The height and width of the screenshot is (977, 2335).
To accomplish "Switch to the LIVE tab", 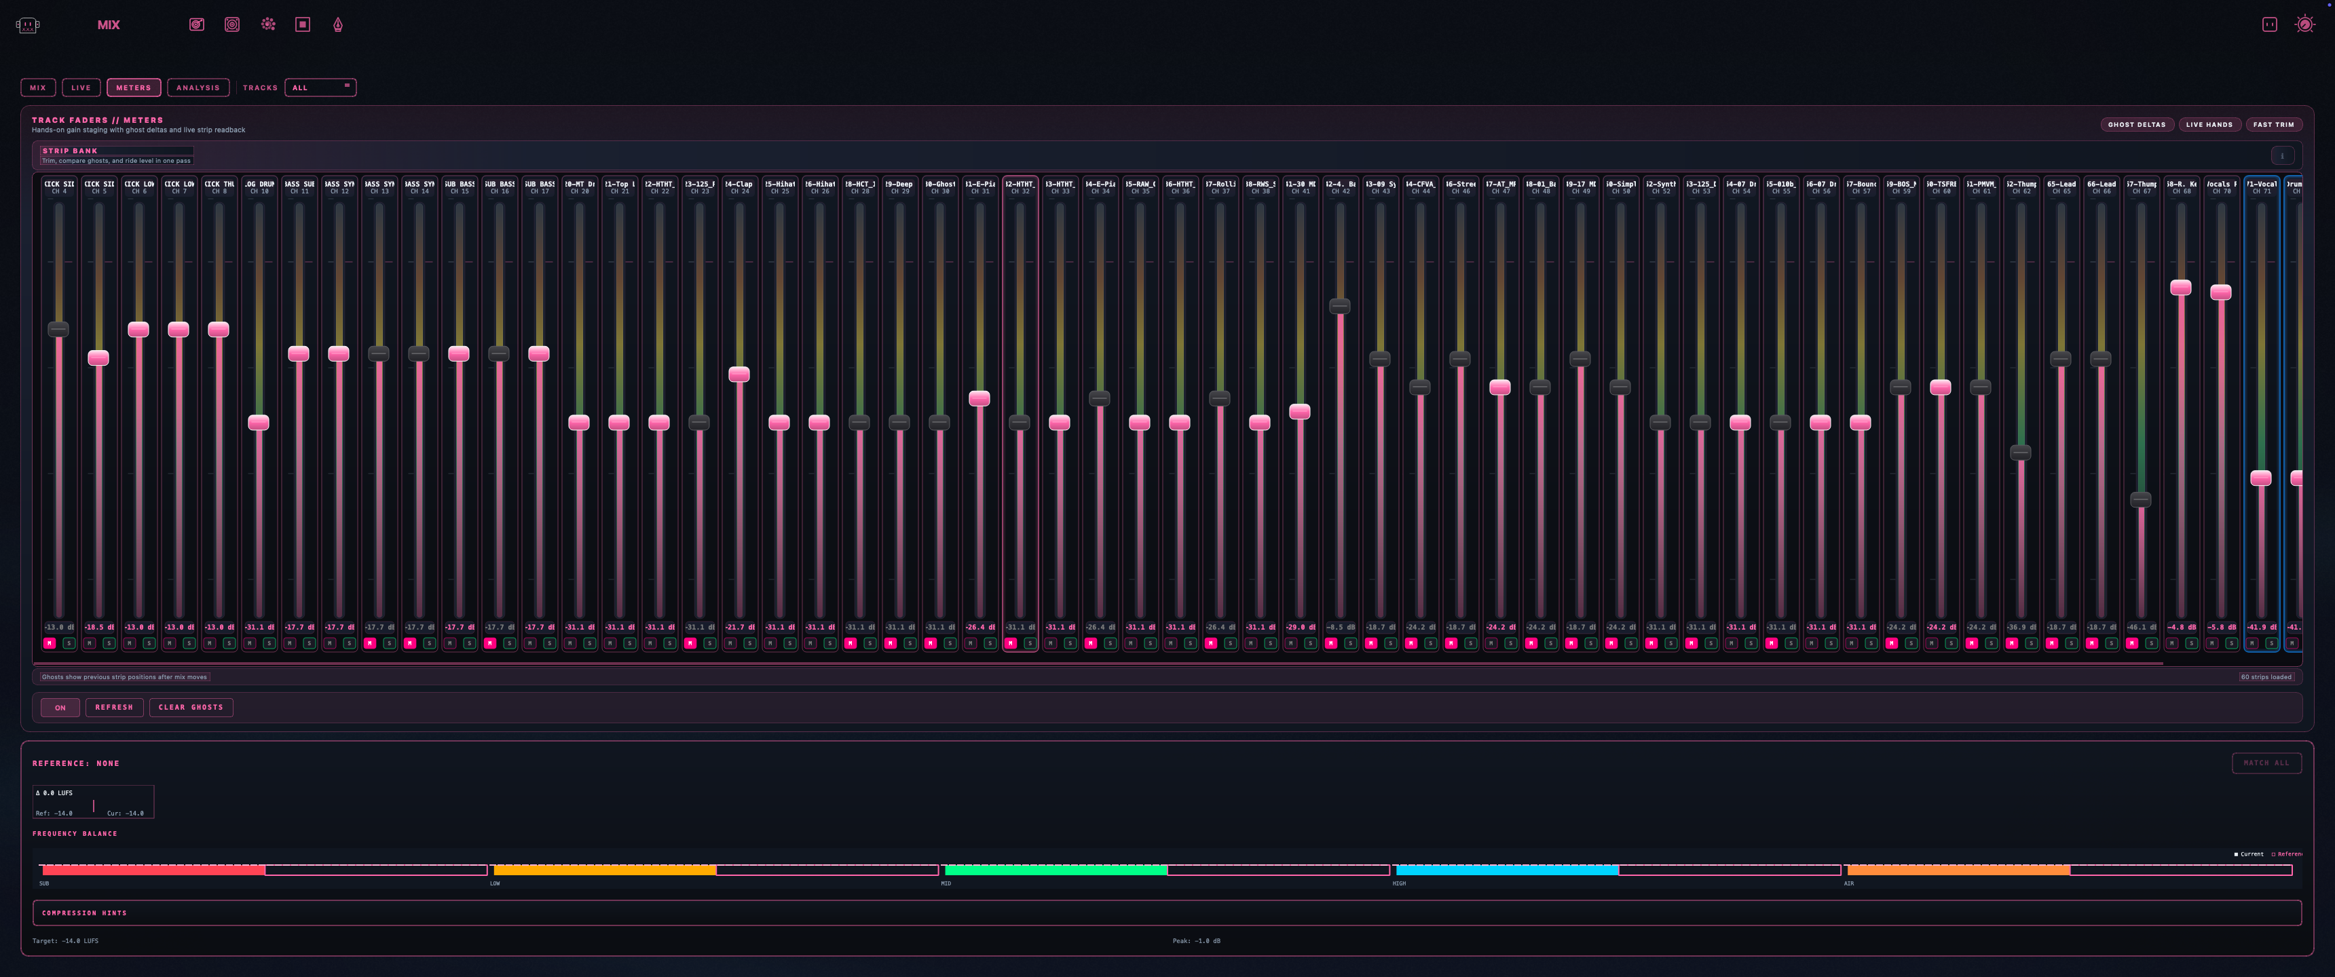I will [x=81, y=88].
